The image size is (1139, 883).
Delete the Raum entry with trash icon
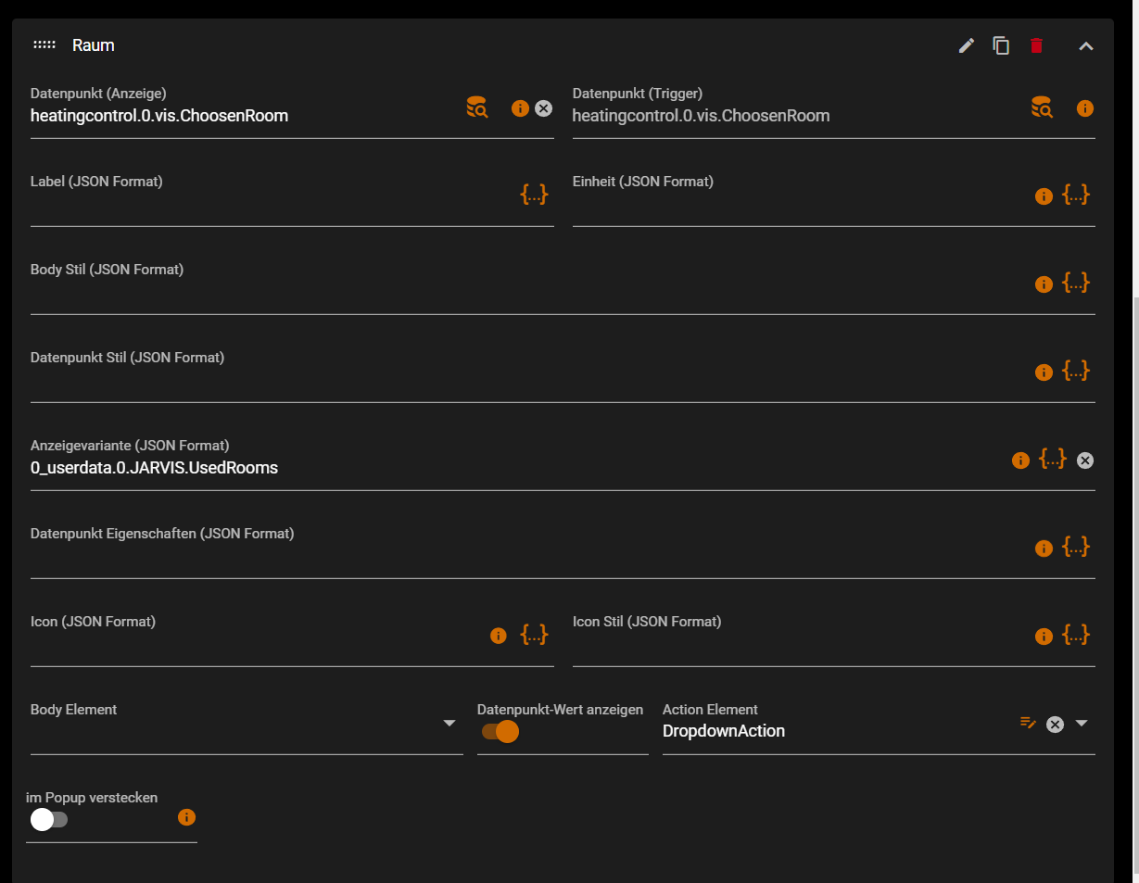[1036, 45]
